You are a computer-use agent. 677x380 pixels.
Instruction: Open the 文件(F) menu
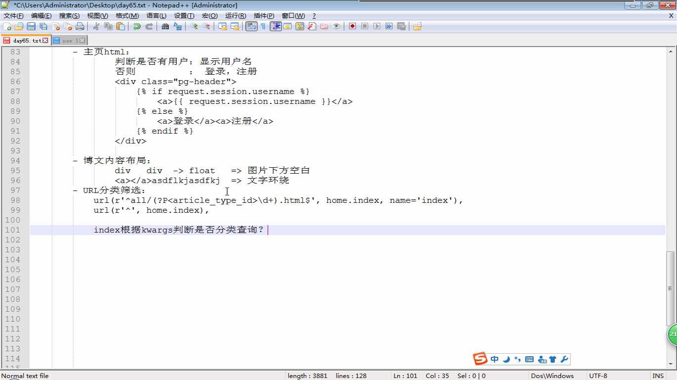pos(13,16)
